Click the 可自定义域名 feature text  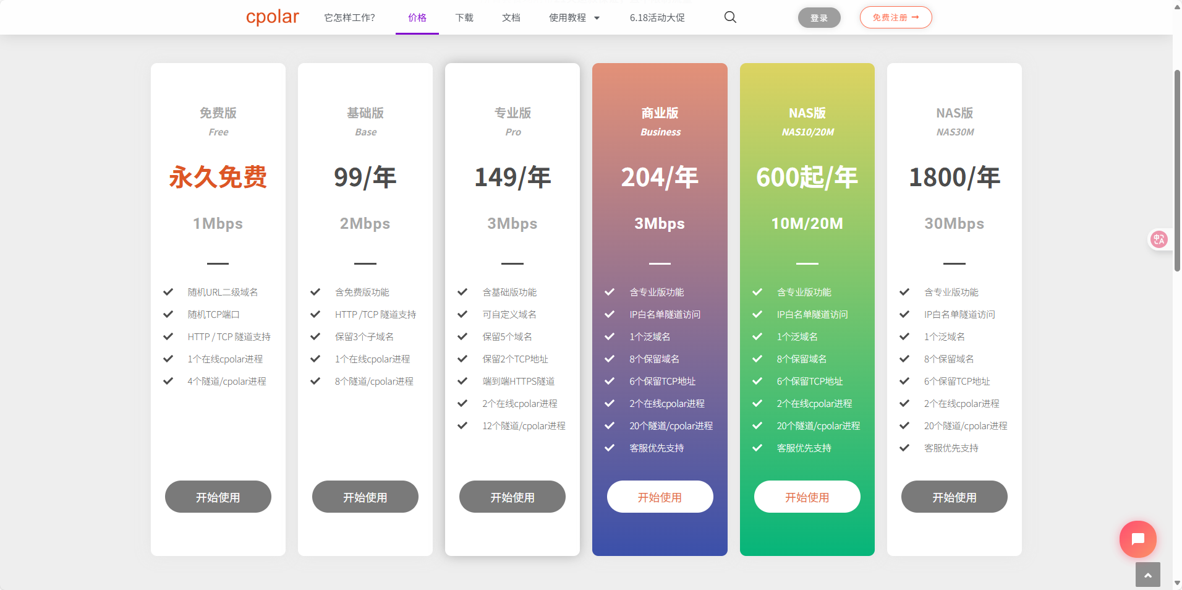(509, 314)
